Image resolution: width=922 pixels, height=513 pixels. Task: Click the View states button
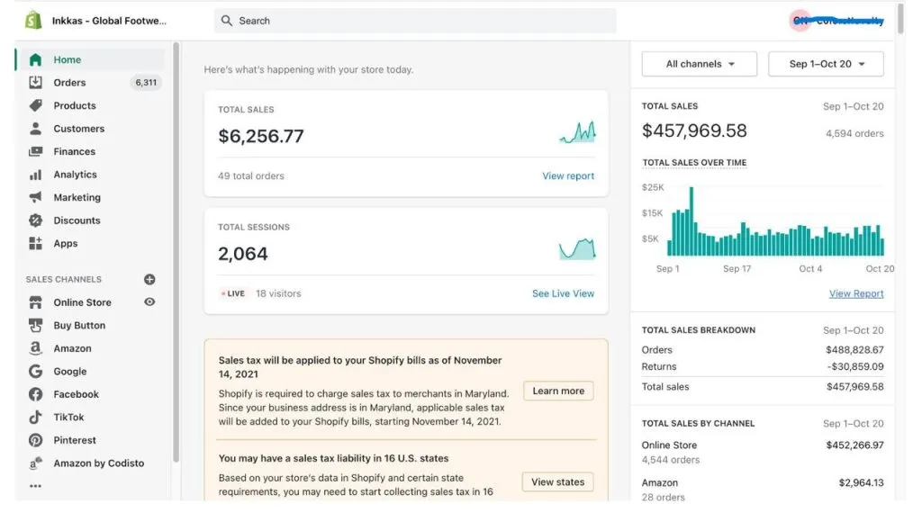tap(557, 481)
